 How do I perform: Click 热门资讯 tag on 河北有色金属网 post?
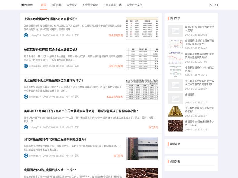pos(118,156)
